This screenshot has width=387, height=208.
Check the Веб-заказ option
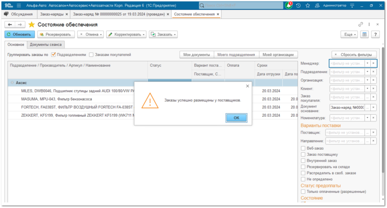click(x=303, y=148)
